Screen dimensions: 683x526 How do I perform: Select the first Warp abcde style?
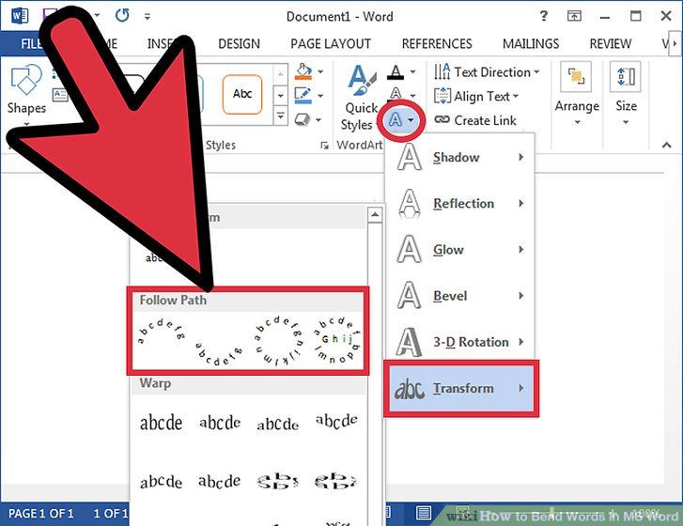click(x=161, y=423)
